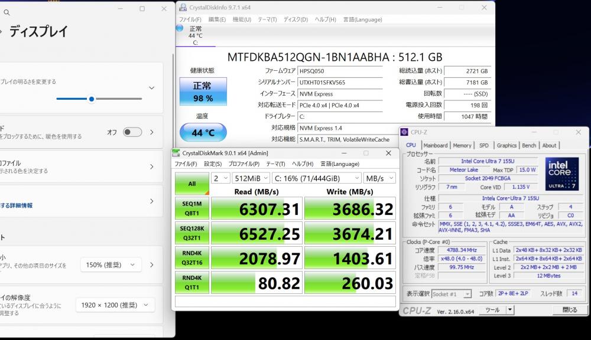Select the blue disk status circle for drive C:
This screenshot has width=591, height=340.
coord(180,28)
